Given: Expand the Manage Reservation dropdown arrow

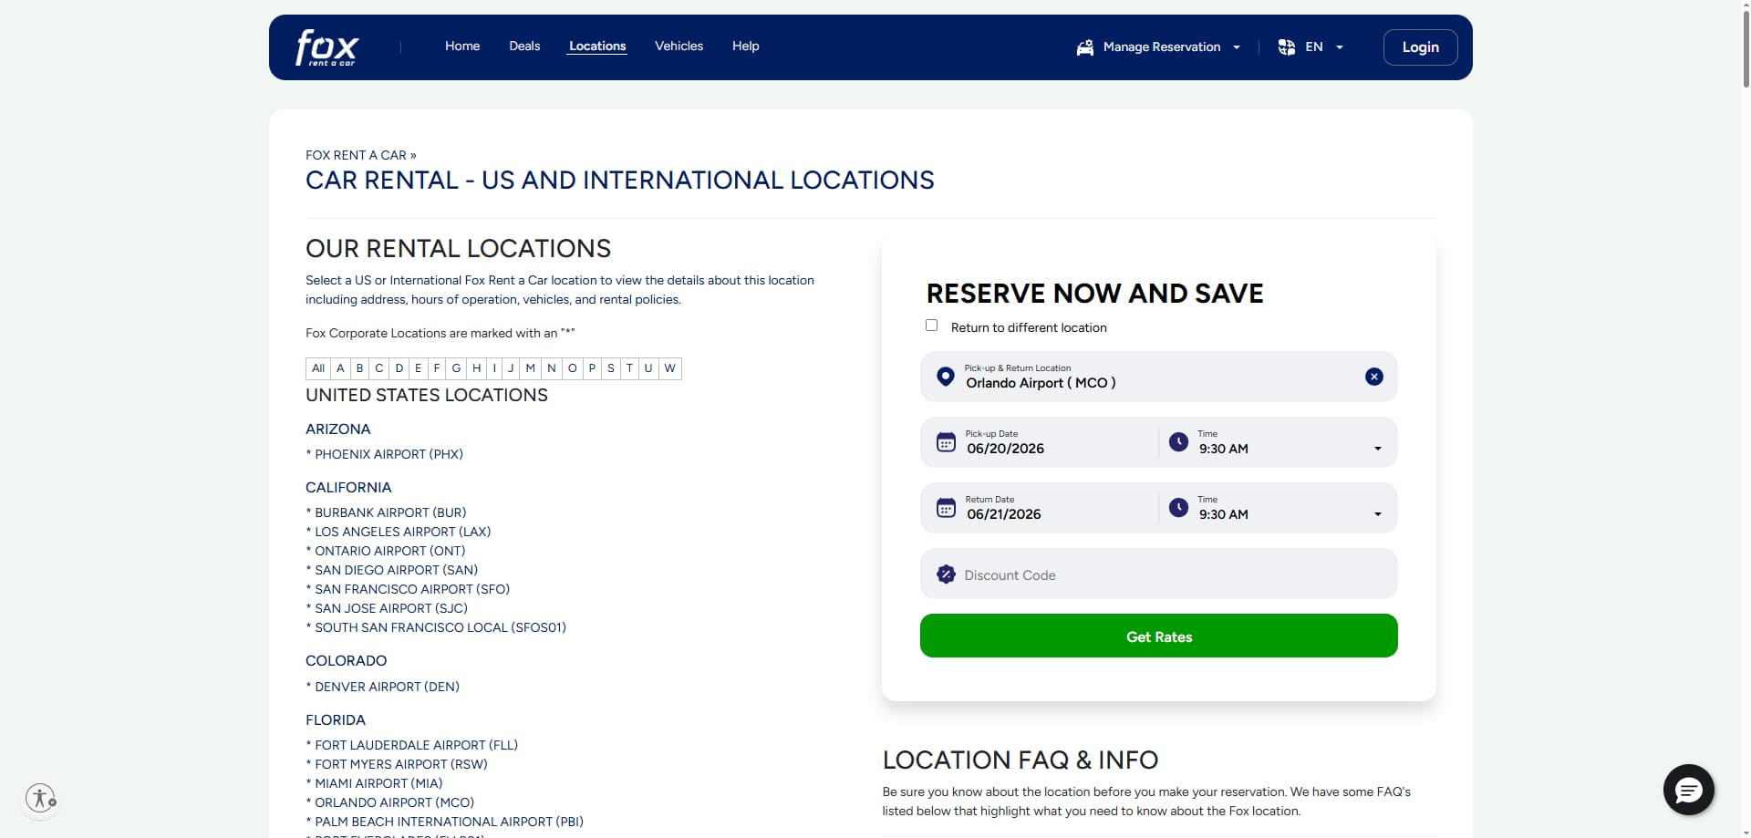Looking at the screenshot, I should coord(1237,47).
